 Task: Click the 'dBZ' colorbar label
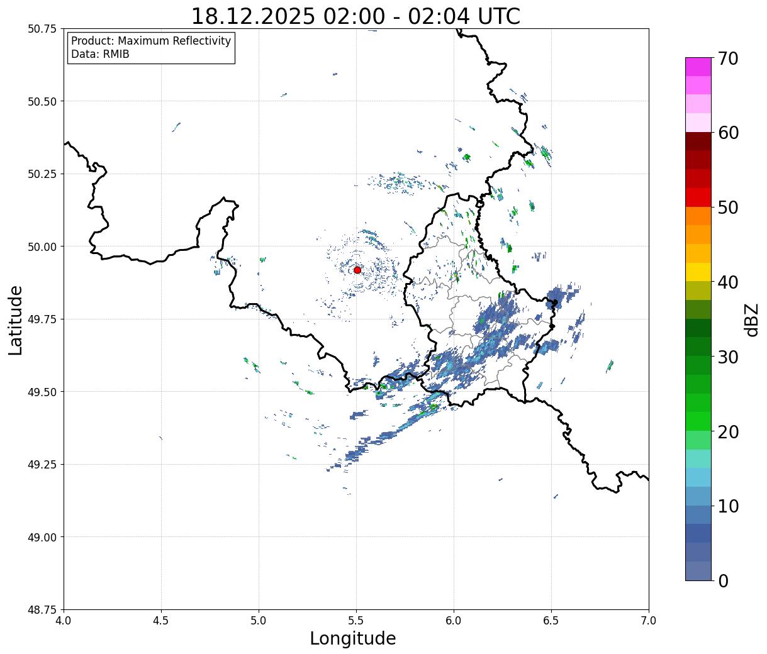(751, 319)
